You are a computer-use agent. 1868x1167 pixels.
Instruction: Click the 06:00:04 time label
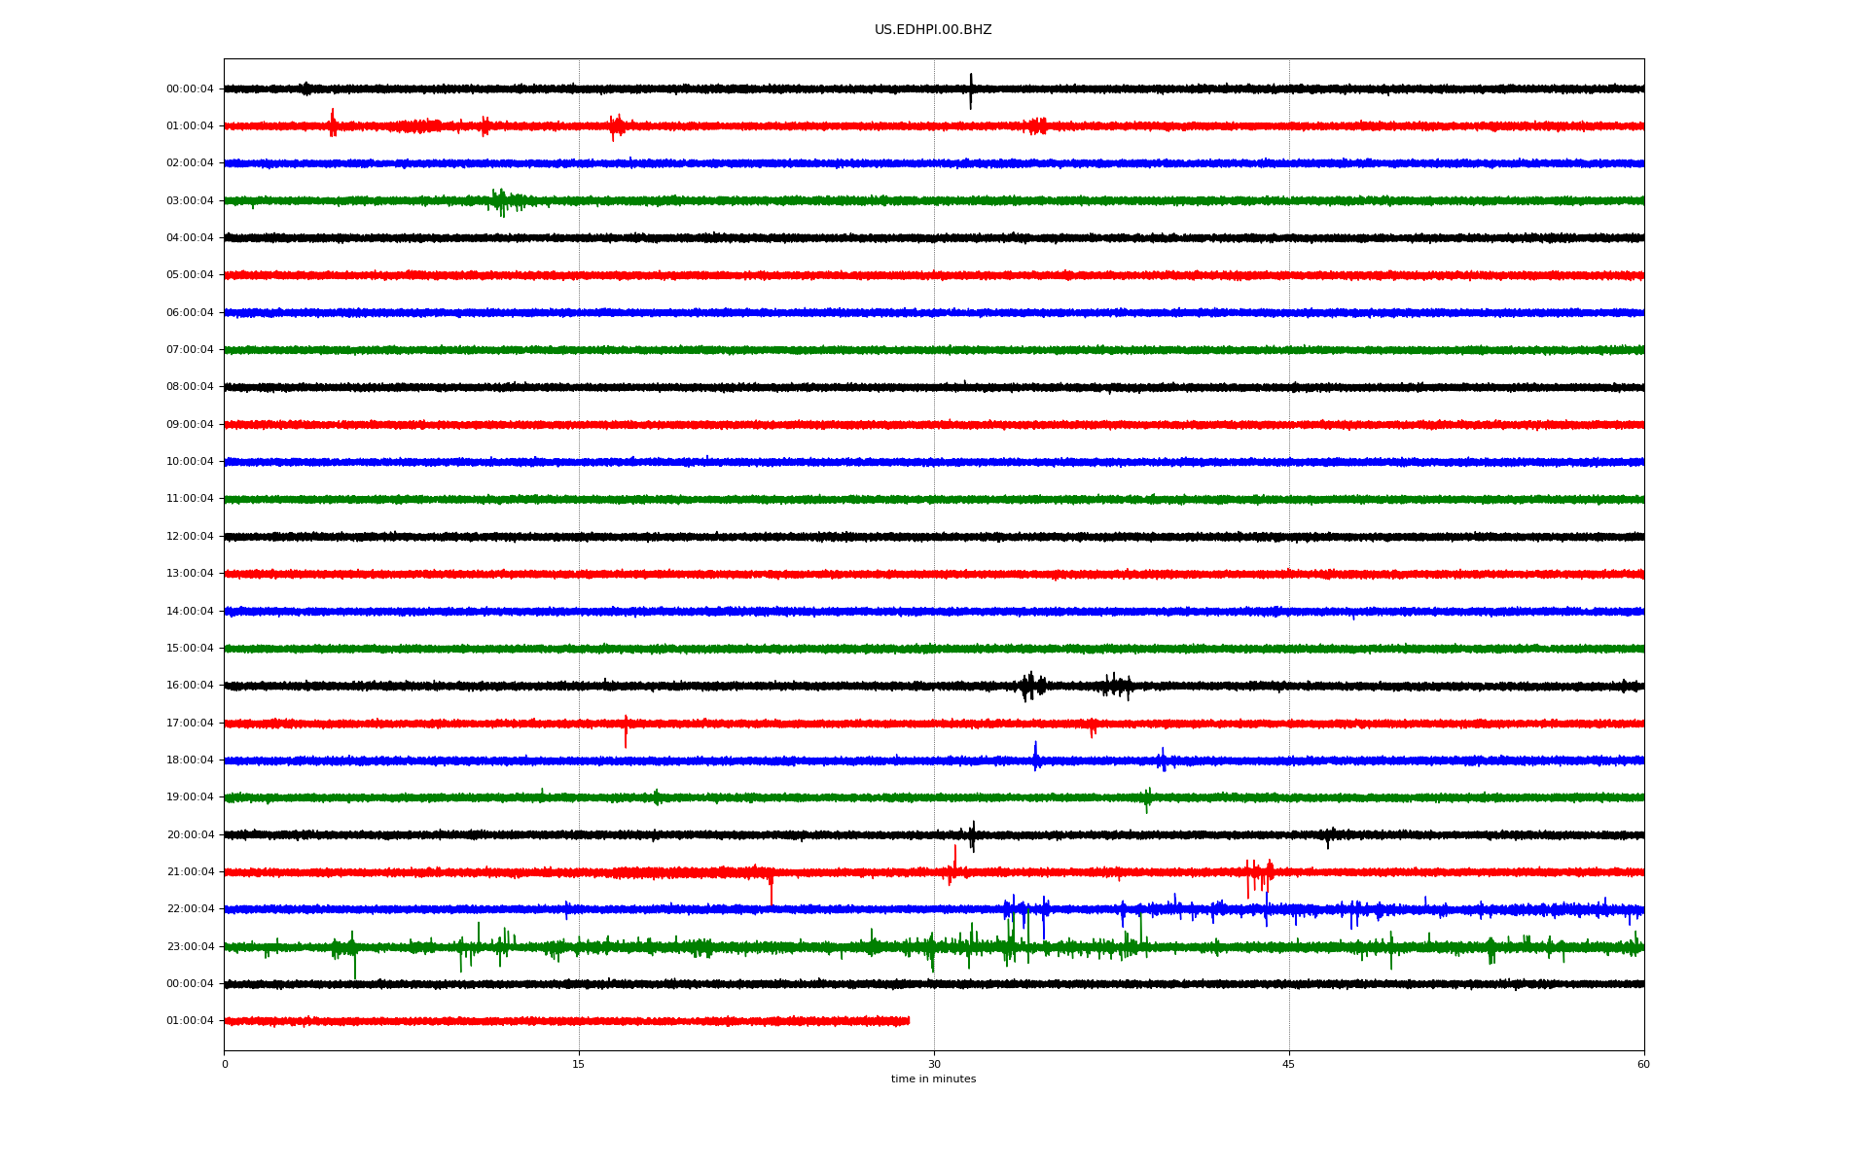190,313
